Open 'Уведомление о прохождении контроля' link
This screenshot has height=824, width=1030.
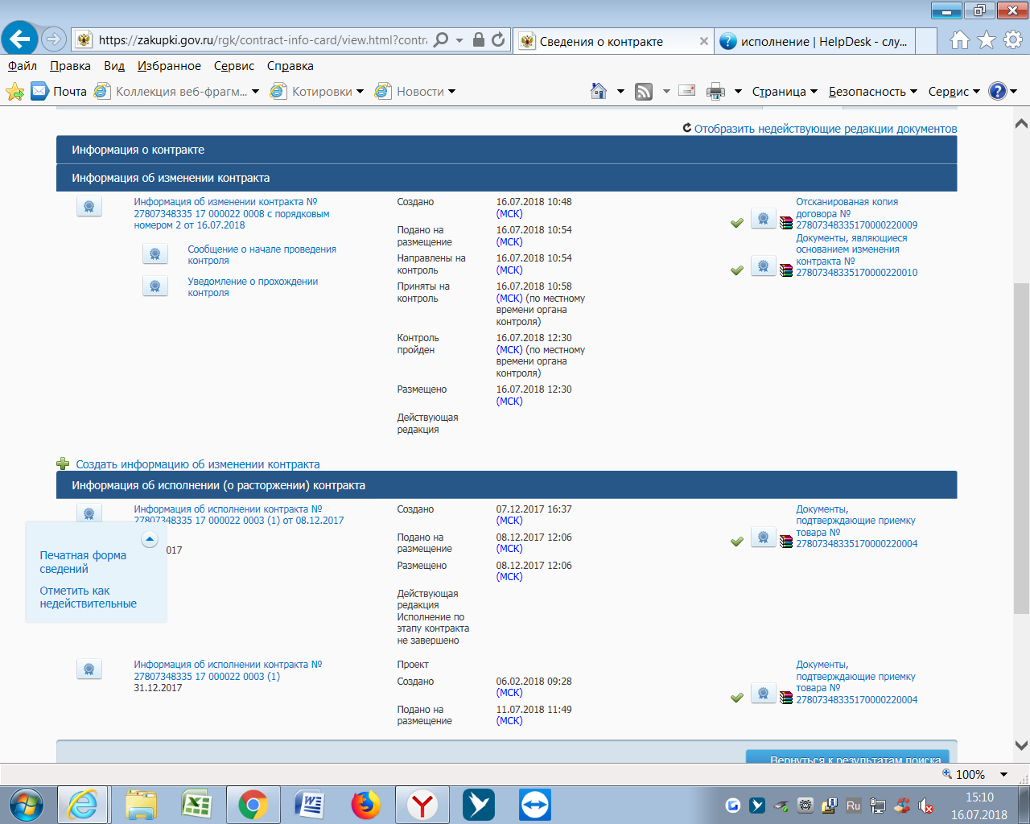click(253, 287)
